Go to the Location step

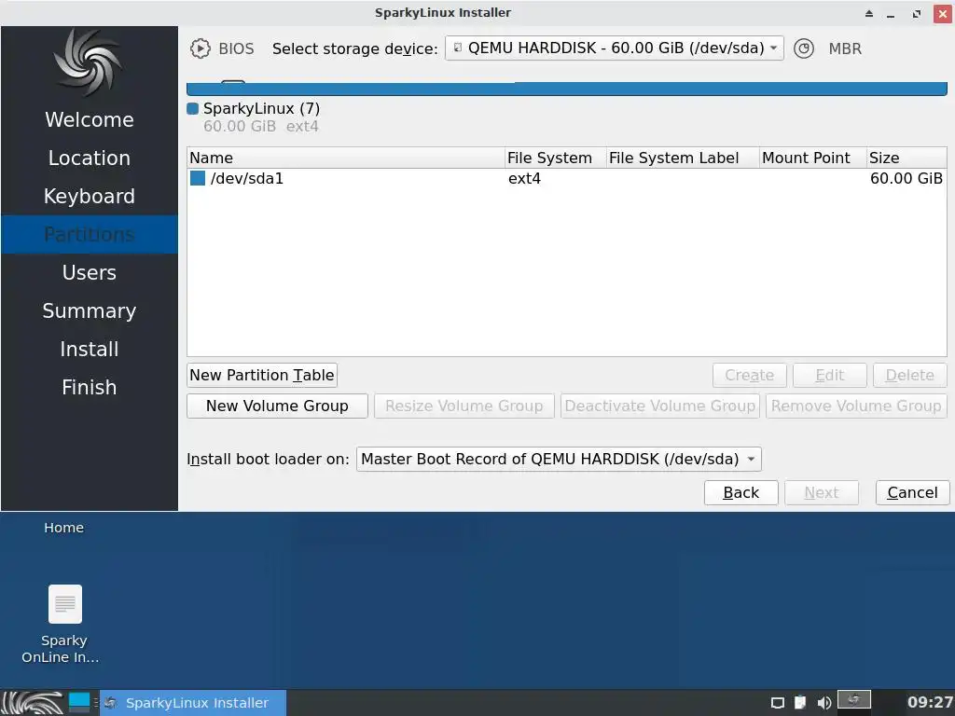click(x=90, y=158)
